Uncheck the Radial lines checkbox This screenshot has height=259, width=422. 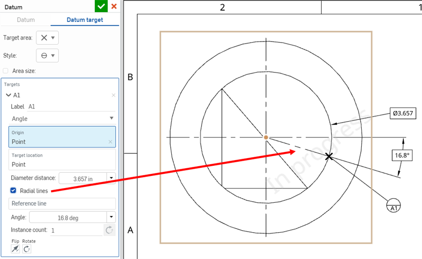(13, 191)
